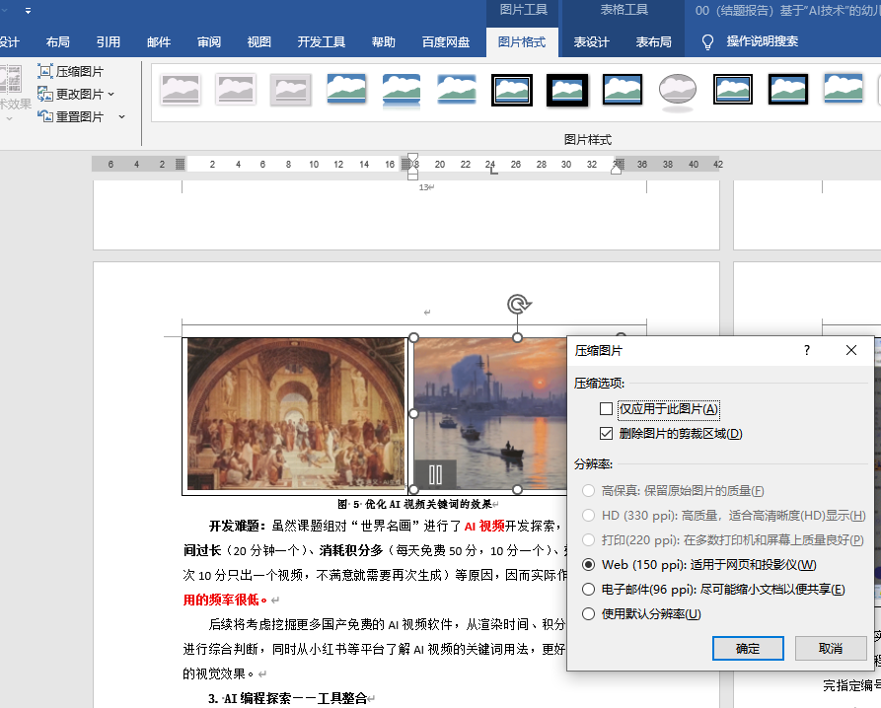Click the tab stop marker on ruler near 24
The width and height of the screenshot is (881, 708).
click(x=493, y=171)
